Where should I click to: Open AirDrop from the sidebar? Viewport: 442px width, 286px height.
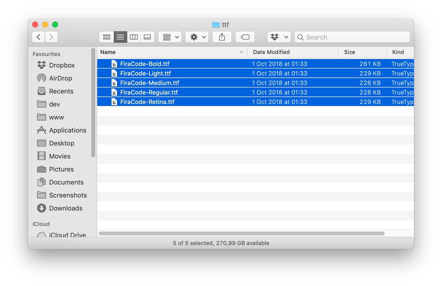[x=60, y=78]
